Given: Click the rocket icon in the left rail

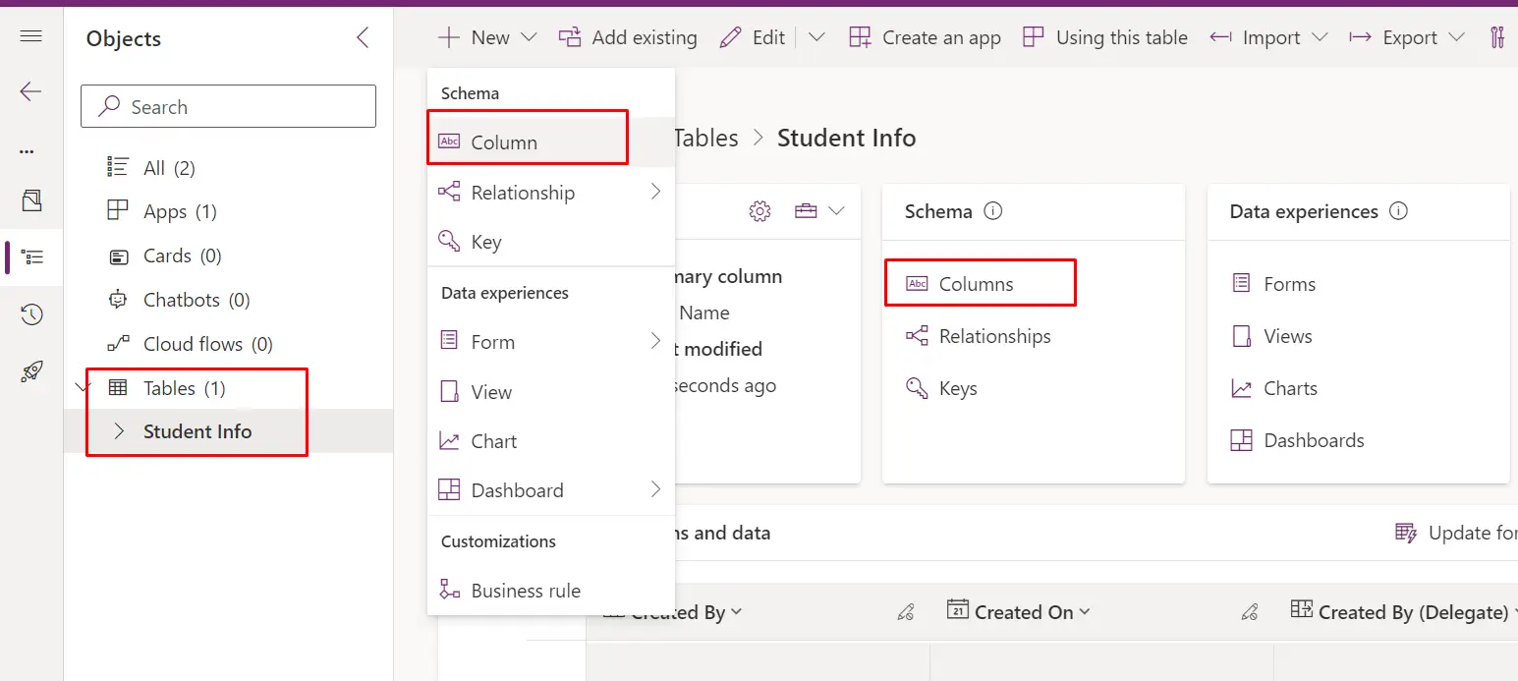Looking at the screenshot, I should [x=30, y=371].
